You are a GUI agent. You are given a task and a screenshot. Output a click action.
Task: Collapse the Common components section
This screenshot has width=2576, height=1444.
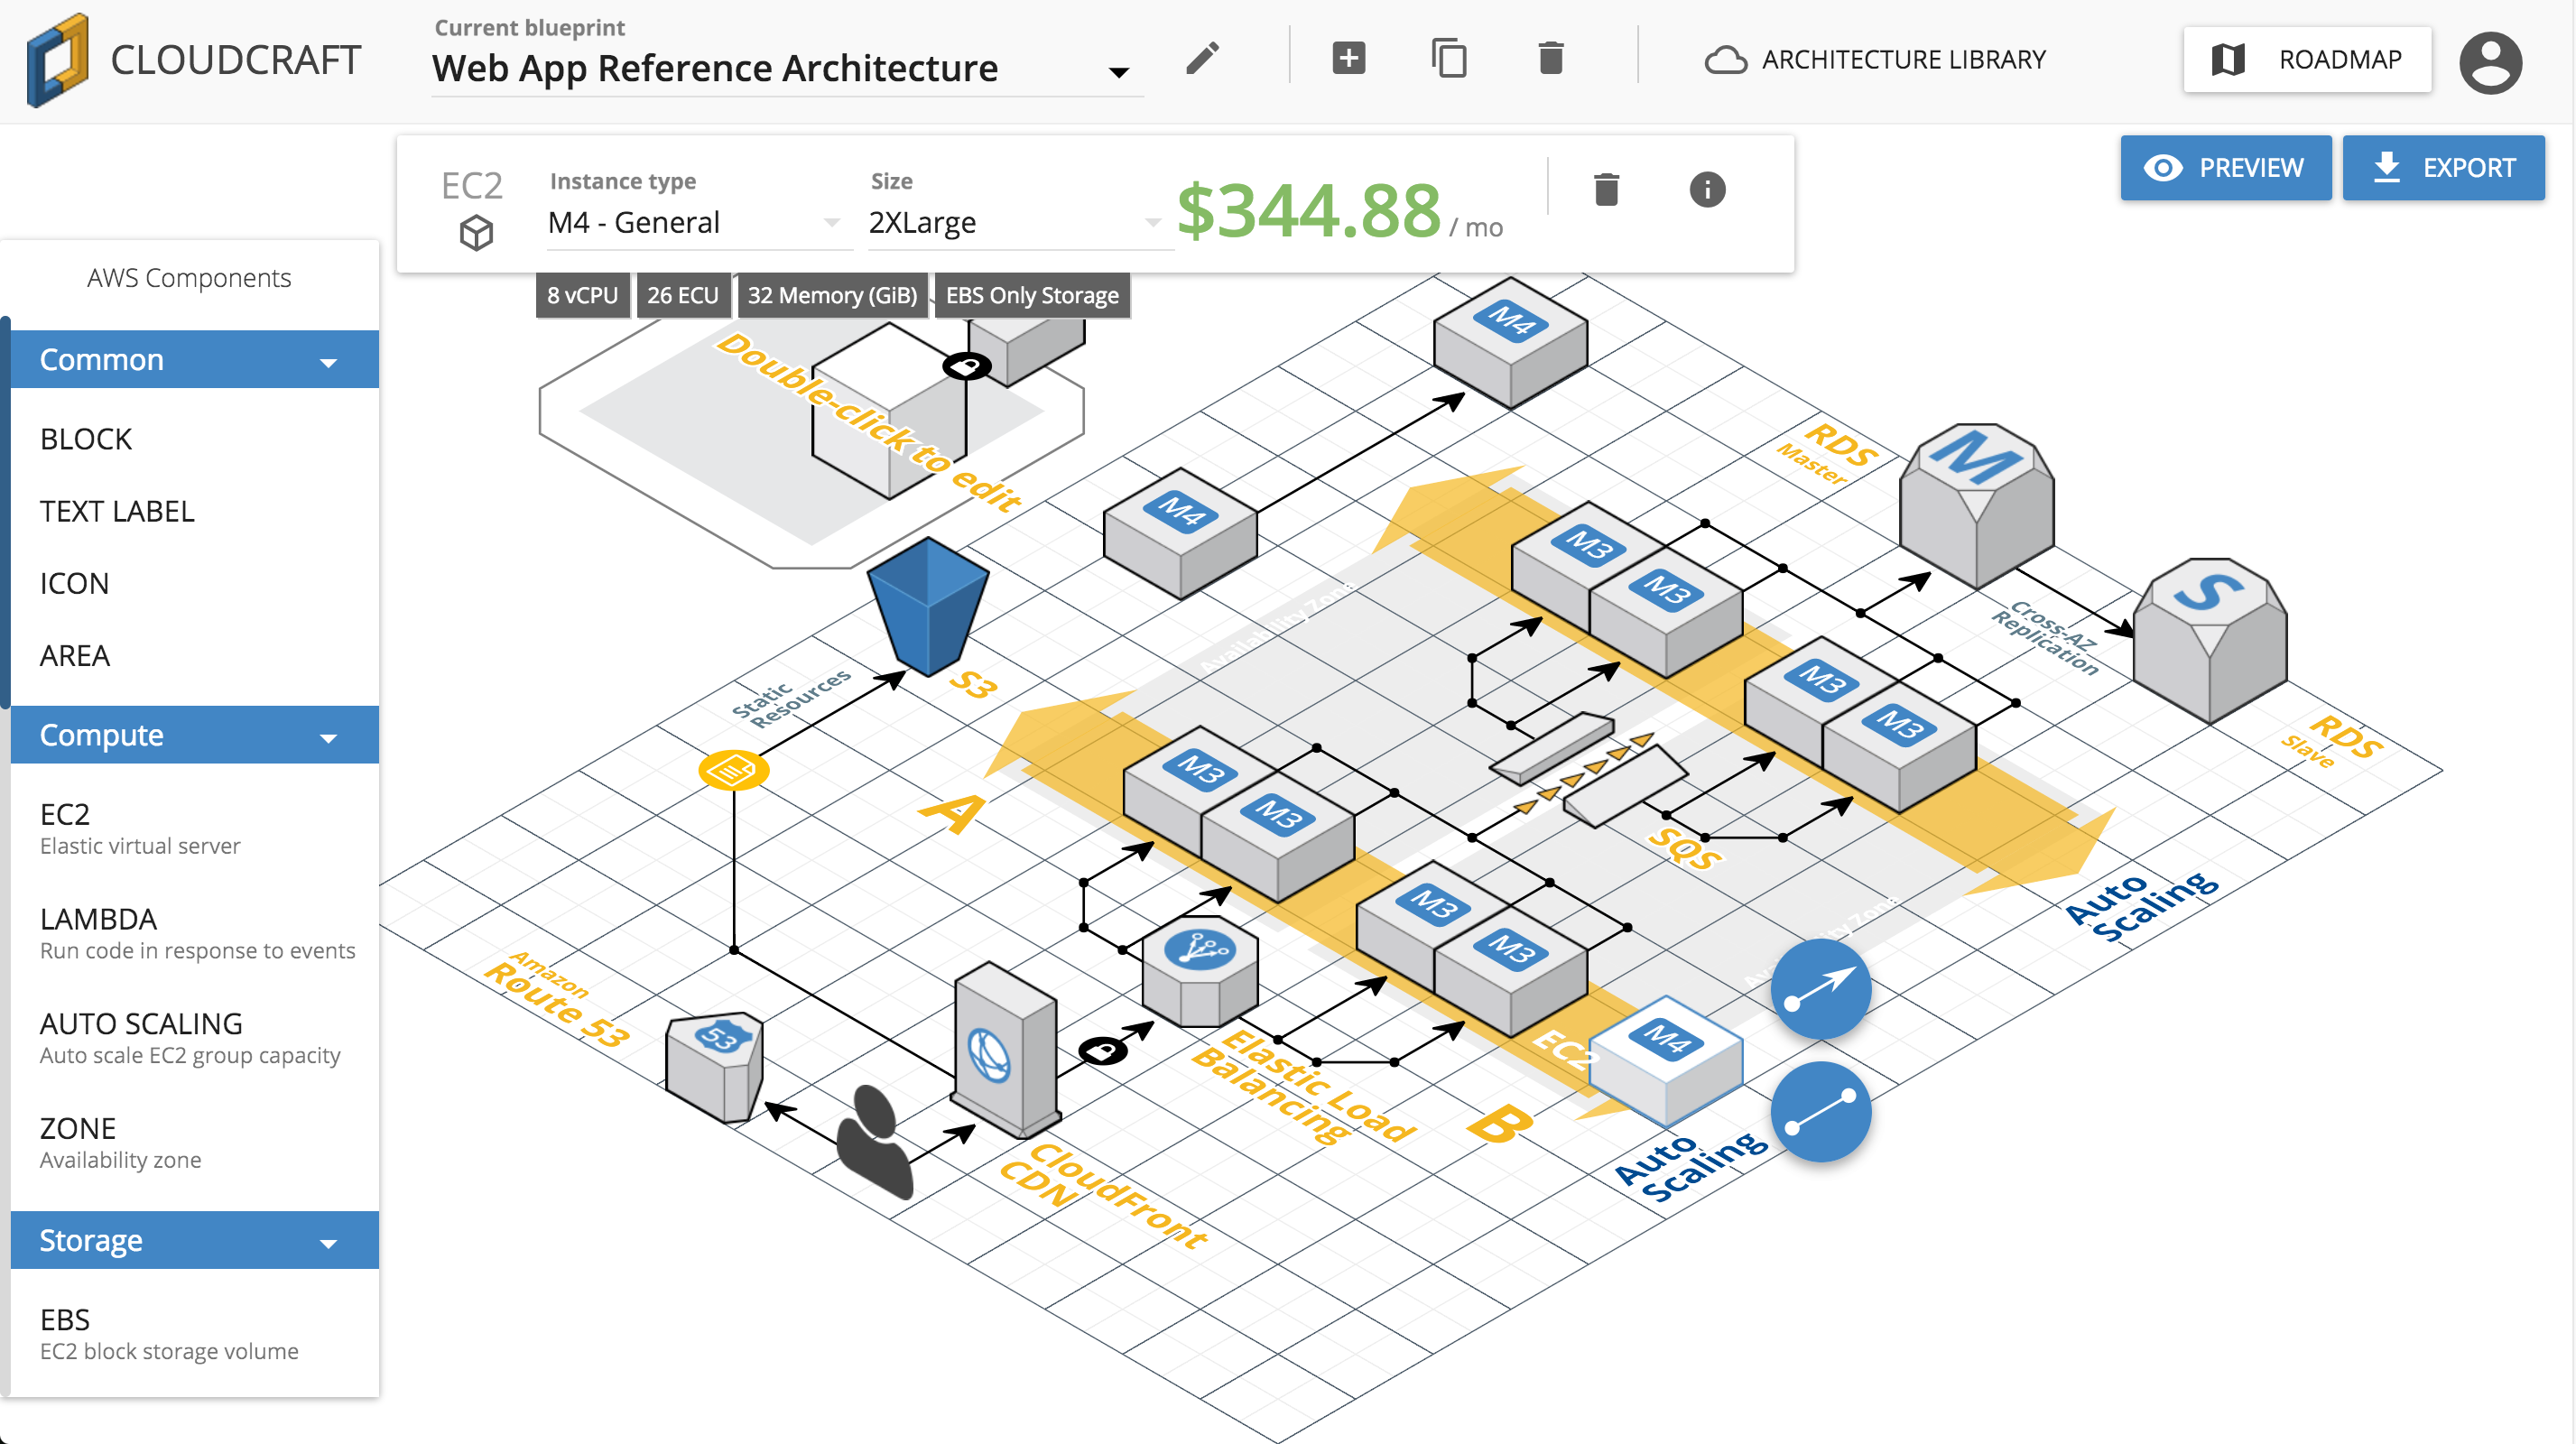coord(328,362)
